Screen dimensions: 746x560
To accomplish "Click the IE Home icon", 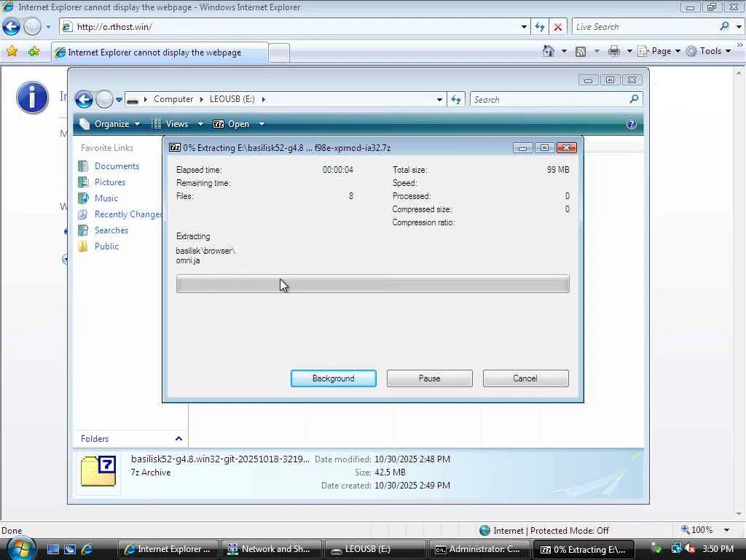I will point(548,51).
